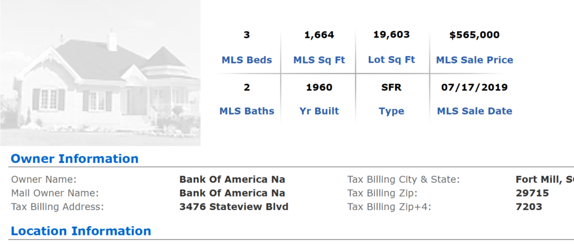This screenshot has width=574, height=246.
Task: Open the Owner Information section heading
Action: click(x=75, y=159)
